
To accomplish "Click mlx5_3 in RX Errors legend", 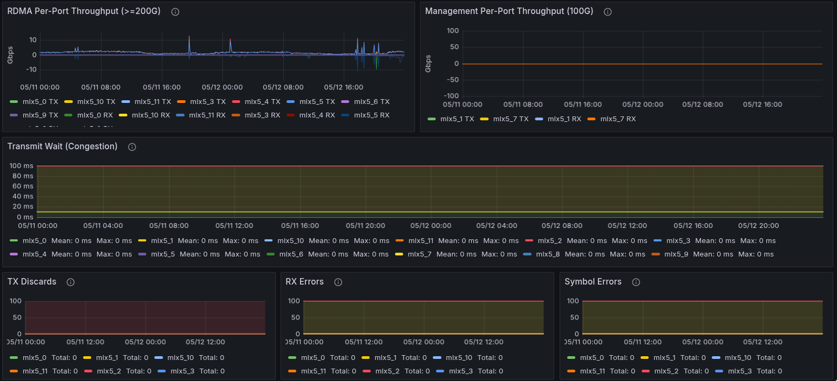I will pyautogui.click(x=461, y=371).
